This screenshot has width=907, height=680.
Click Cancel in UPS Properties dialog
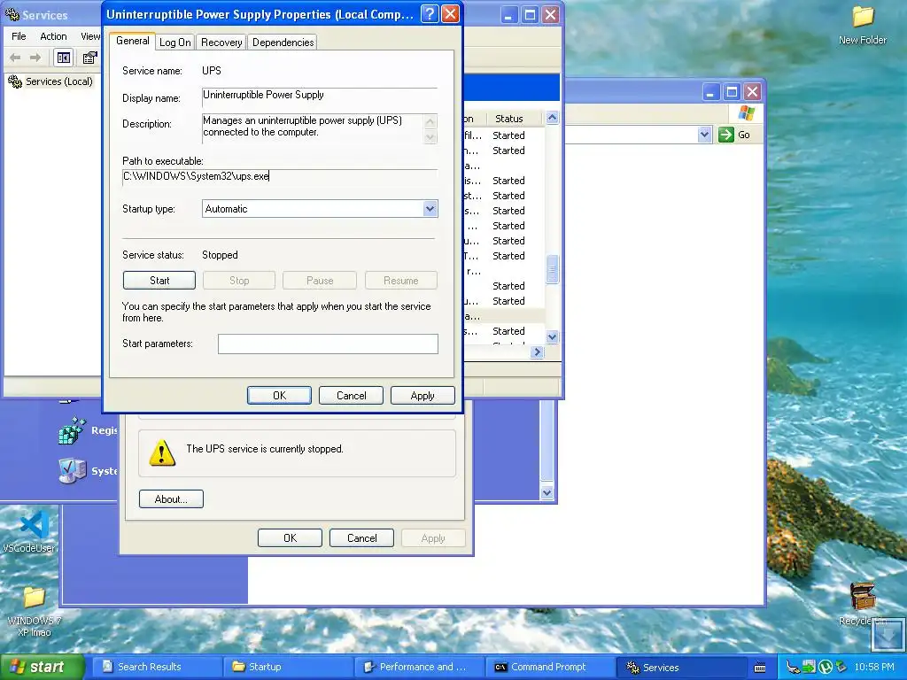351,396
